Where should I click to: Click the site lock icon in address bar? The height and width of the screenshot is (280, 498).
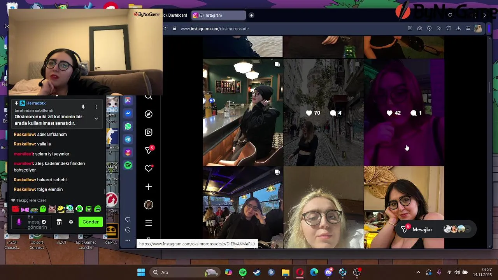click(x=174, y=28)
